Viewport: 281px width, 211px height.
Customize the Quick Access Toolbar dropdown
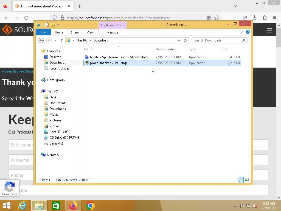coord(58,25)
